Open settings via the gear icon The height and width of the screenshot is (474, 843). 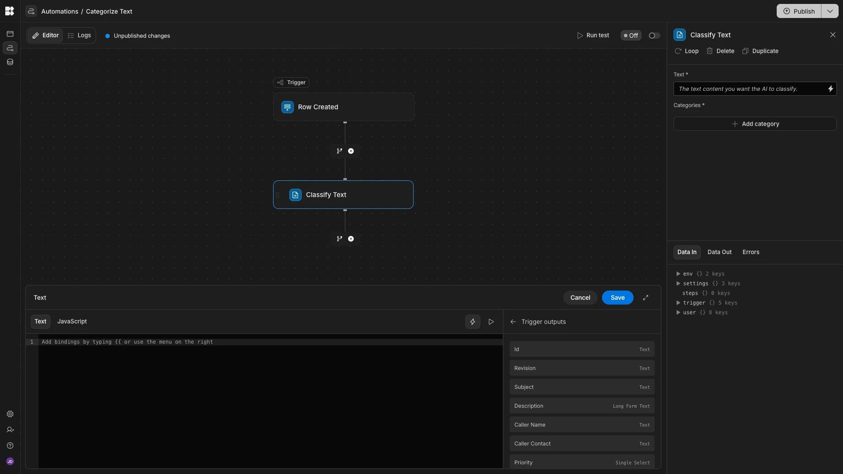(x=10, y=414)
